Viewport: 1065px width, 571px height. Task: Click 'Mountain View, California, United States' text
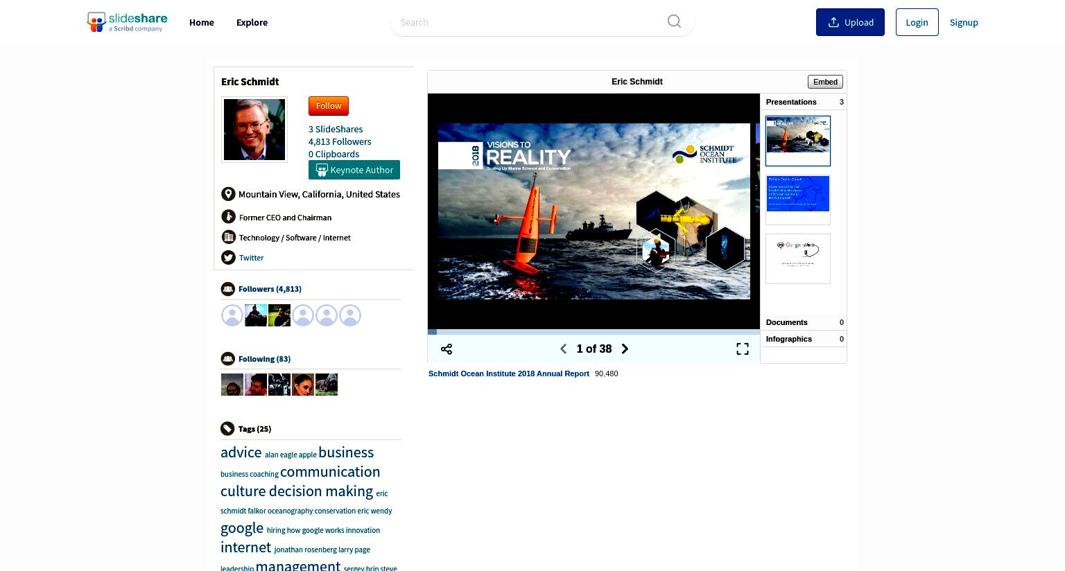click(319, 194)
